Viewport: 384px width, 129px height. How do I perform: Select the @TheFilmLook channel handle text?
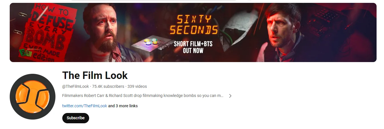(76, 86)
